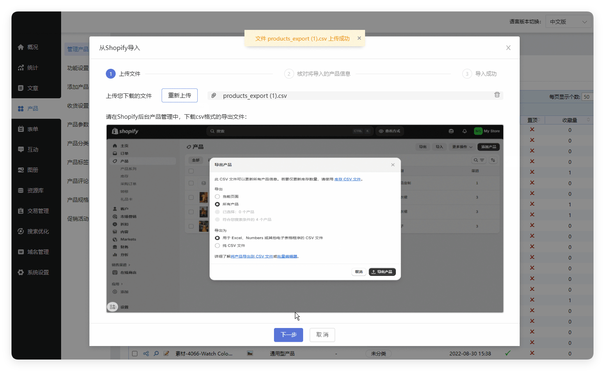Viewport: 605px width, 371px height.
Task: Click the 概况 home icon in sidebar
Action: 21,47
